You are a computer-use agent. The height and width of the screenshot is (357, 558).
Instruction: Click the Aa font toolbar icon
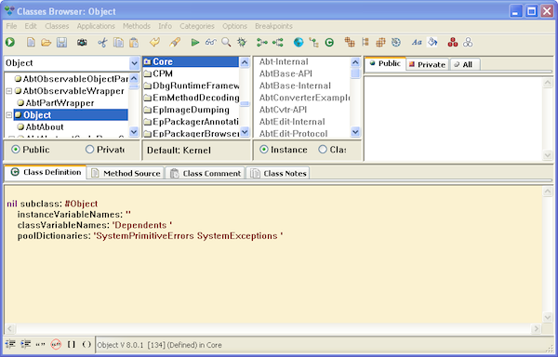[417, 43]
